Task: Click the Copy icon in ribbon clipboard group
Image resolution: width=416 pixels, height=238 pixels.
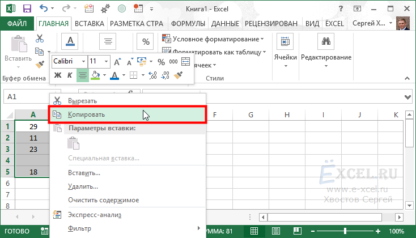Action: click(39, 51)
